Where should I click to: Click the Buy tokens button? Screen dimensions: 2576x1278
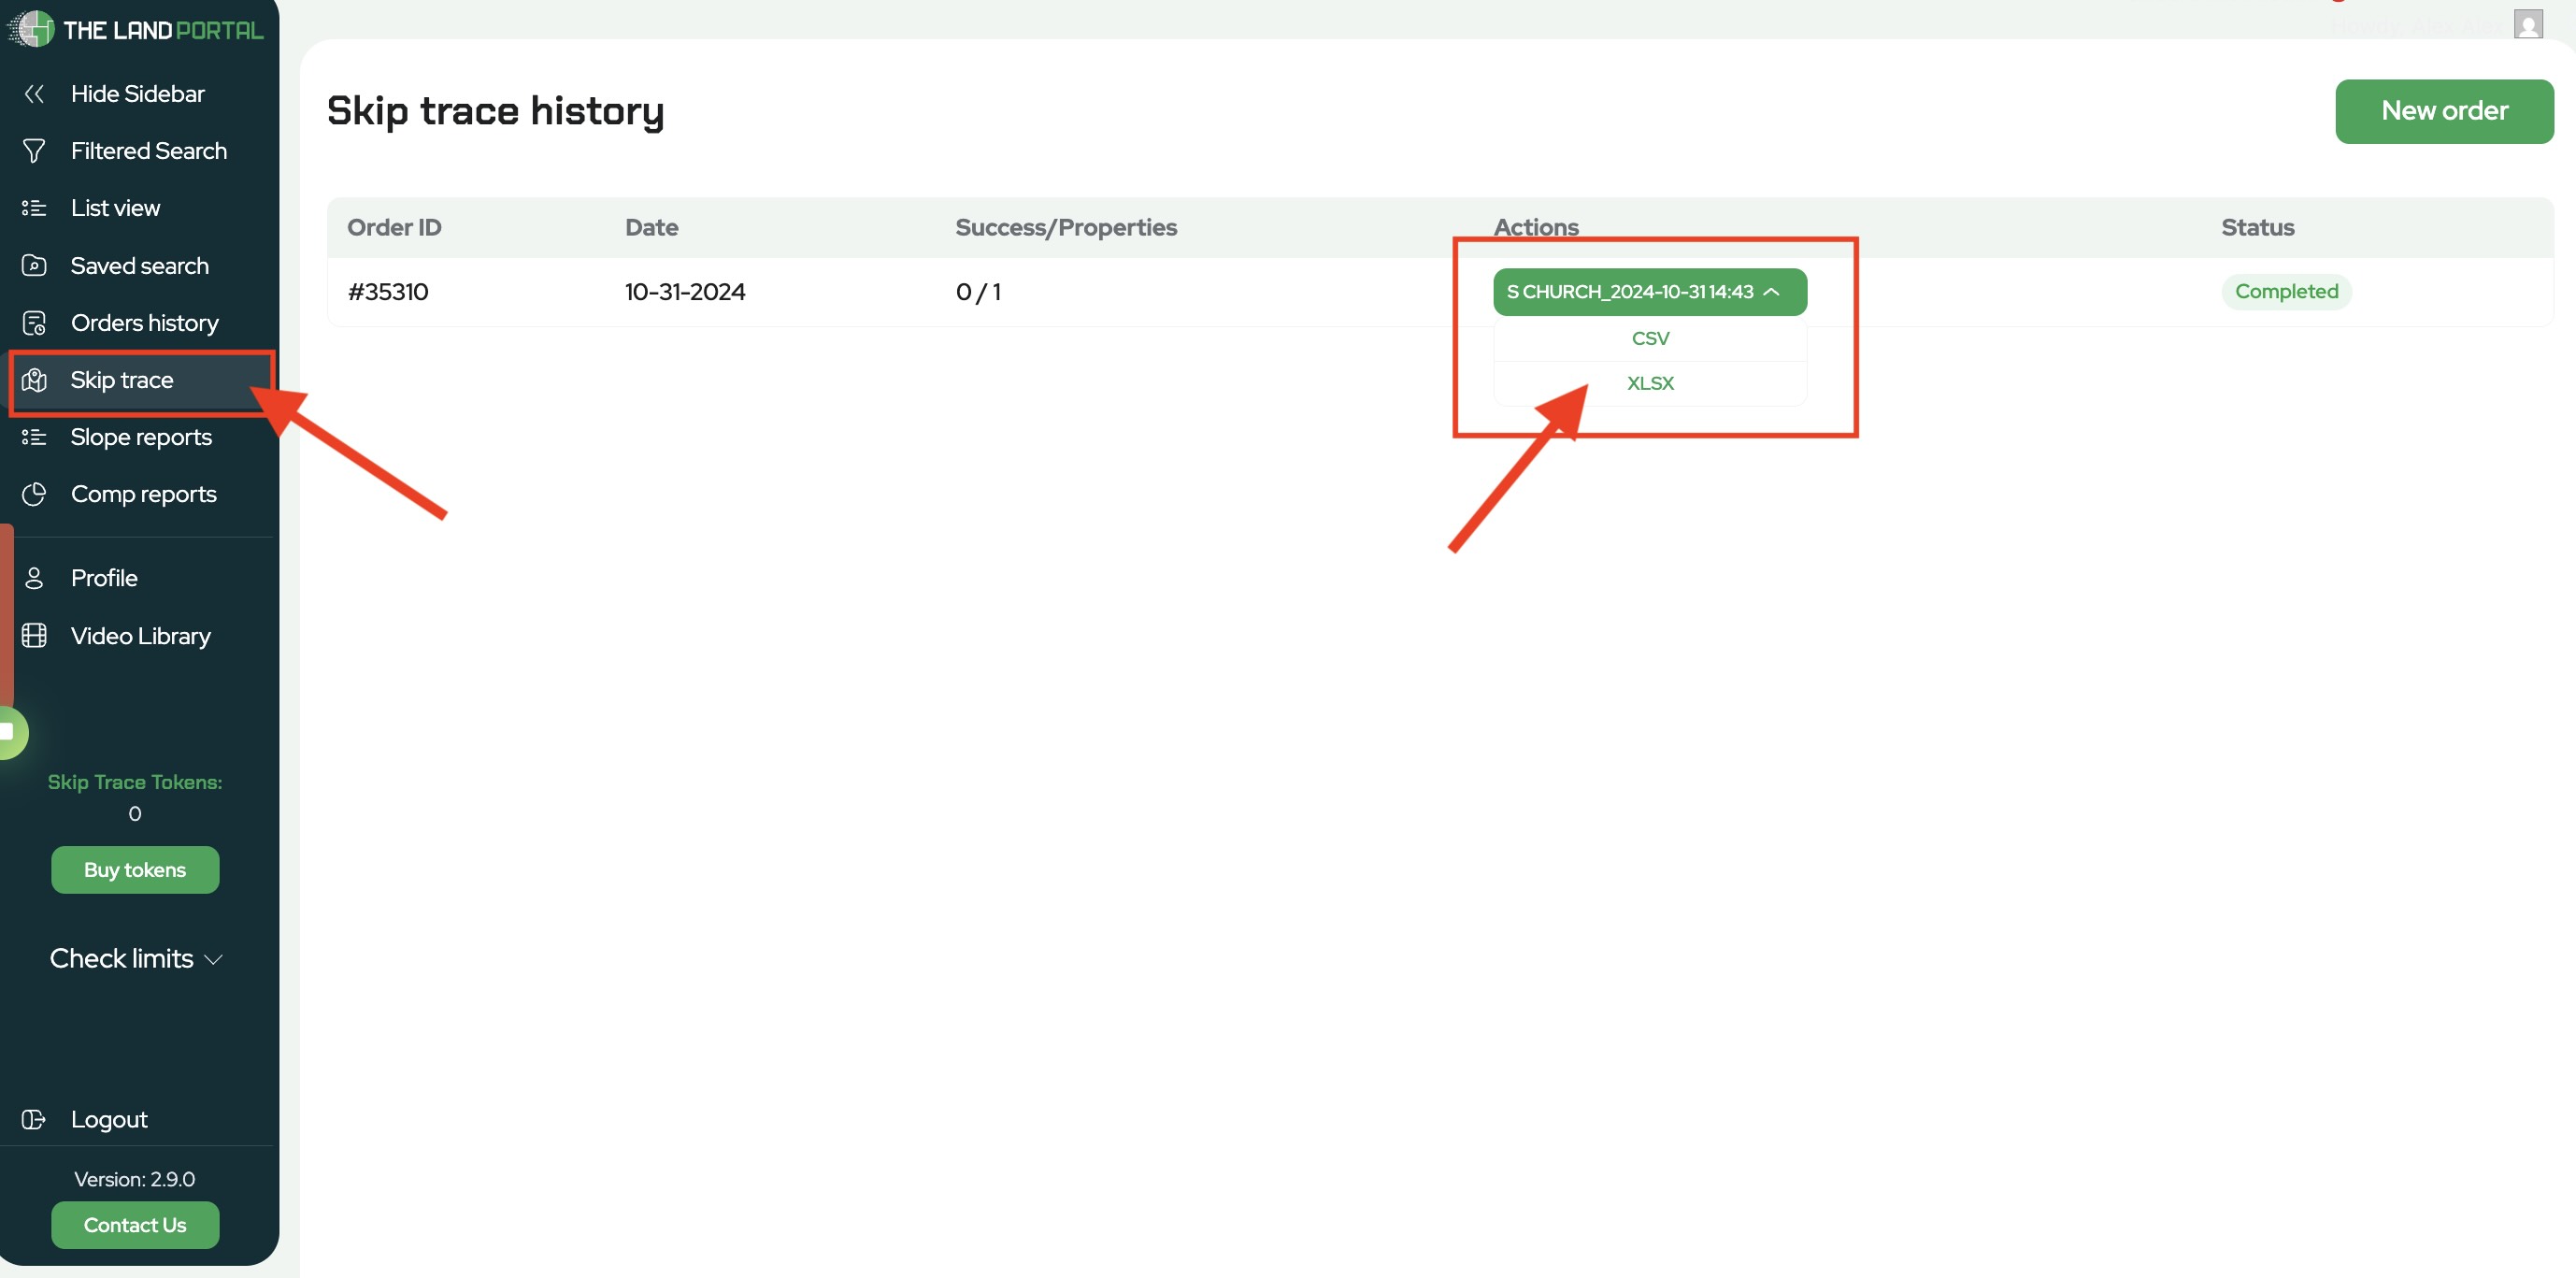pyautogui.click(x=135, y=869)
